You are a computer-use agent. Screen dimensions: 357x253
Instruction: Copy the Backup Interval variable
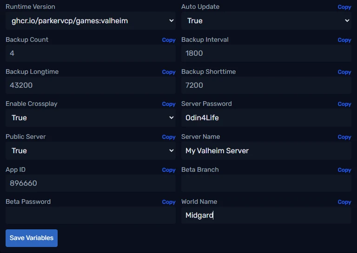pos(344,40)
